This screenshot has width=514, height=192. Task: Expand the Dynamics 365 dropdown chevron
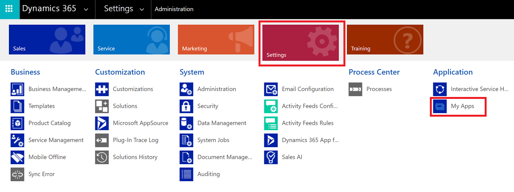(x=86, y=9)
